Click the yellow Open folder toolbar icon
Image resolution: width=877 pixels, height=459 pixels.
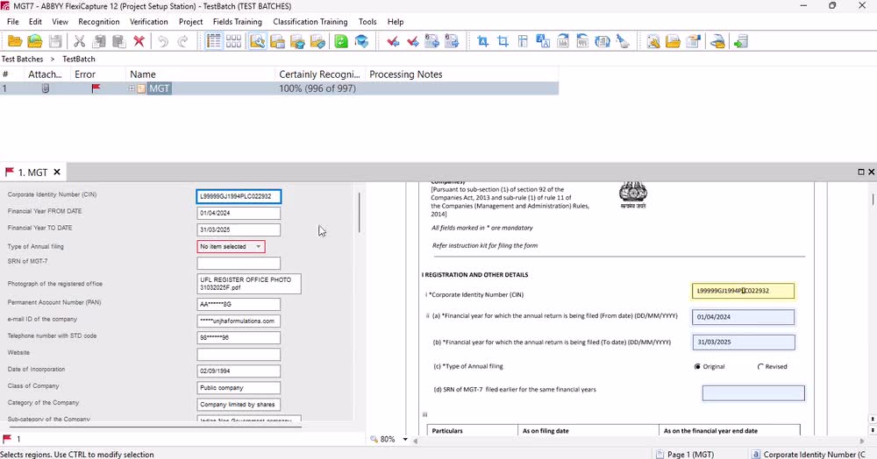click(15, 41)
